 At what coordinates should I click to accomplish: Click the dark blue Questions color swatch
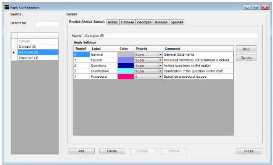pos(126,66)
